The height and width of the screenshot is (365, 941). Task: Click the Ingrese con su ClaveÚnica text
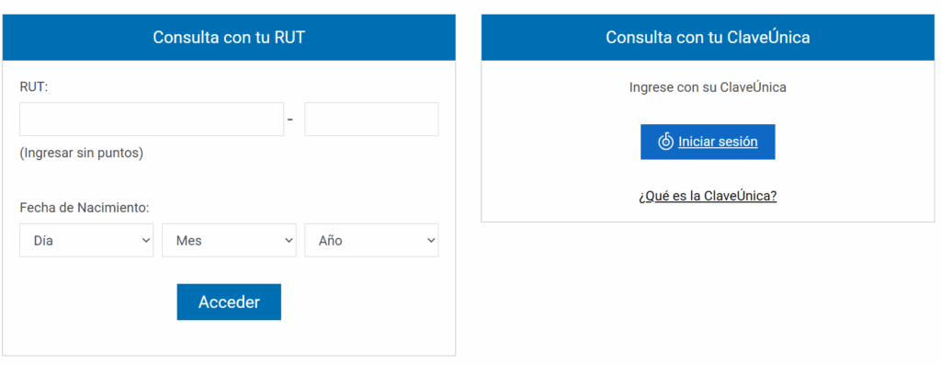[x=708, y=87]
